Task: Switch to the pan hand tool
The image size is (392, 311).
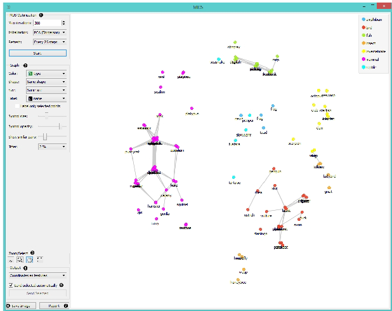Action: [x=30, y=260]
